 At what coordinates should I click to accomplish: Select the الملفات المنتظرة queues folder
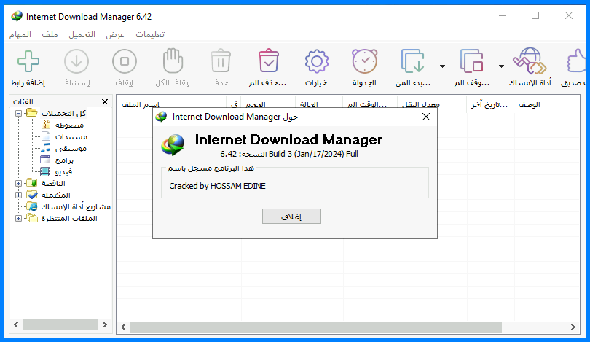click(x=69, y=218)
